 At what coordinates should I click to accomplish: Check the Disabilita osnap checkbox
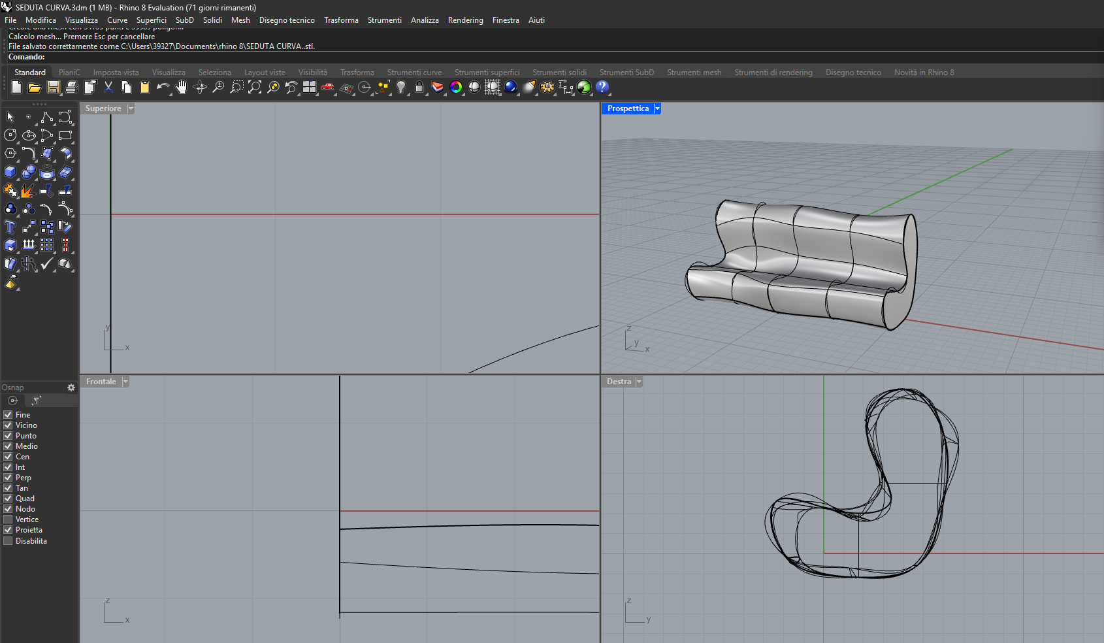pyautogui.click(x=8, y=541)
